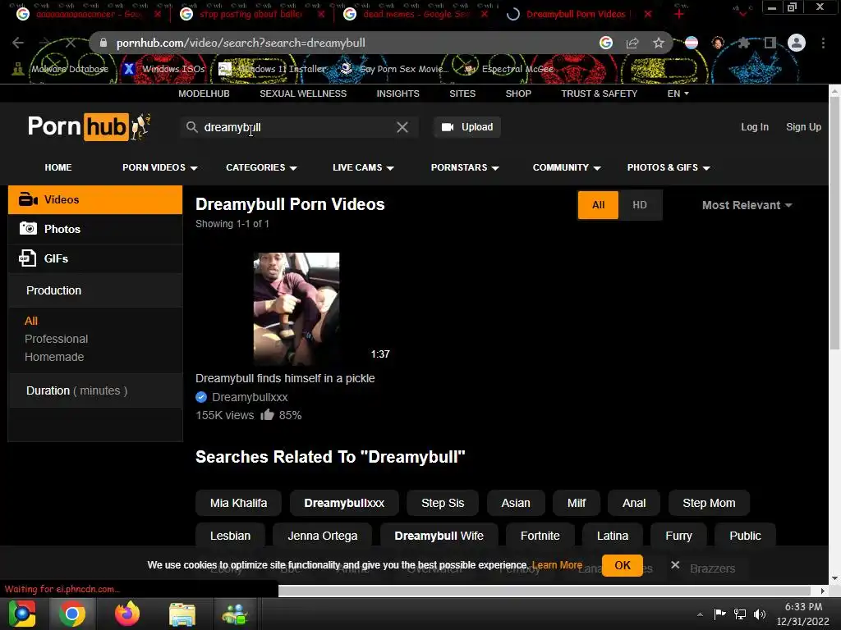
Task: Open the Extensions puzzle icon
Action: click(744, 43)
